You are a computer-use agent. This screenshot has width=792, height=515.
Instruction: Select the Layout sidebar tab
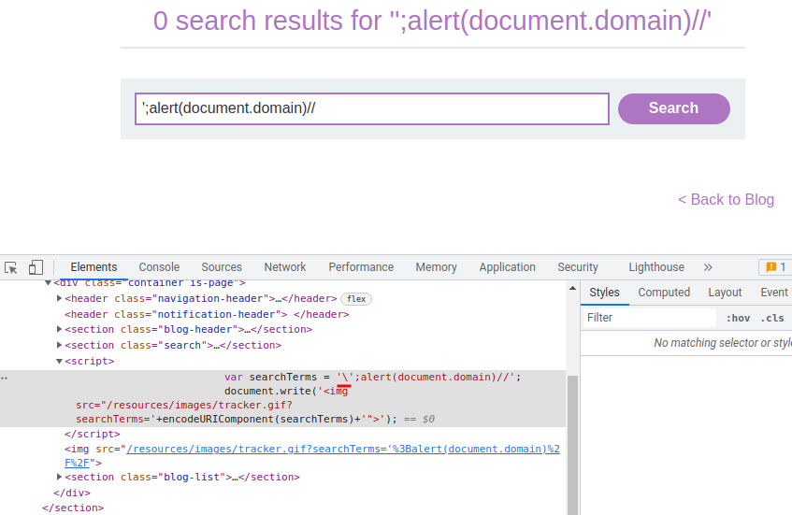pyautogui.click(x=725, y=293)
